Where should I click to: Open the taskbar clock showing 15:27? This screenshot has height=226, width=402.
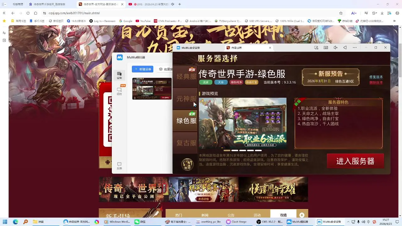pos(386,222)
